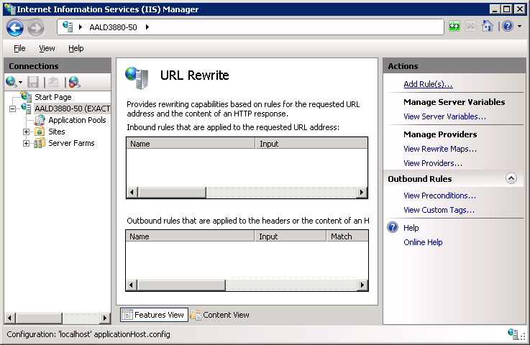The image size is (530, 345).
Task: Switch to the Features View tab
Action: coord(154,315)
